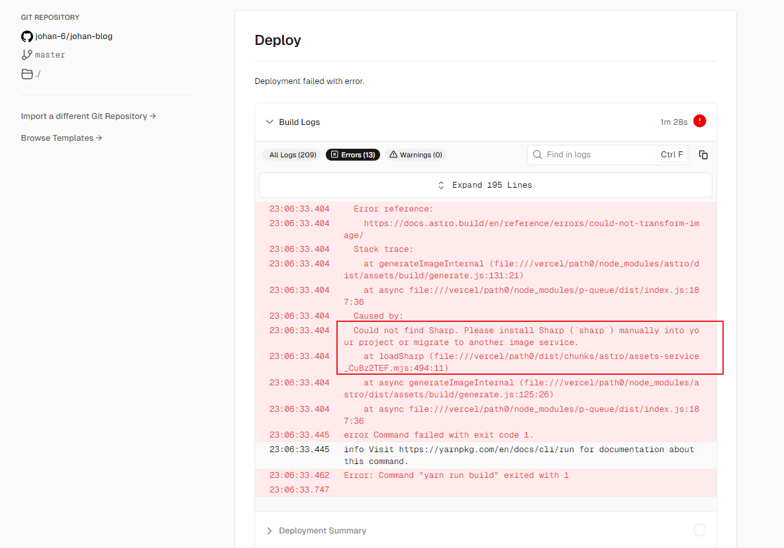This screenshot has width=784, height=548.
Task: Expand the 195 hidden log lines
Action: coord(485,185)
